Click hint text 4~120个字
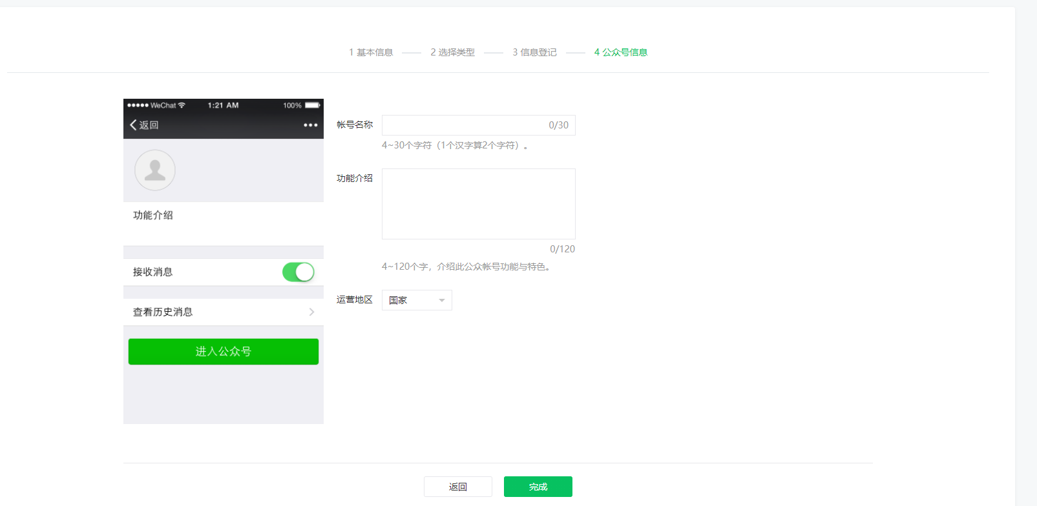Screen dimensions: 1037x506 coord(466,267)
